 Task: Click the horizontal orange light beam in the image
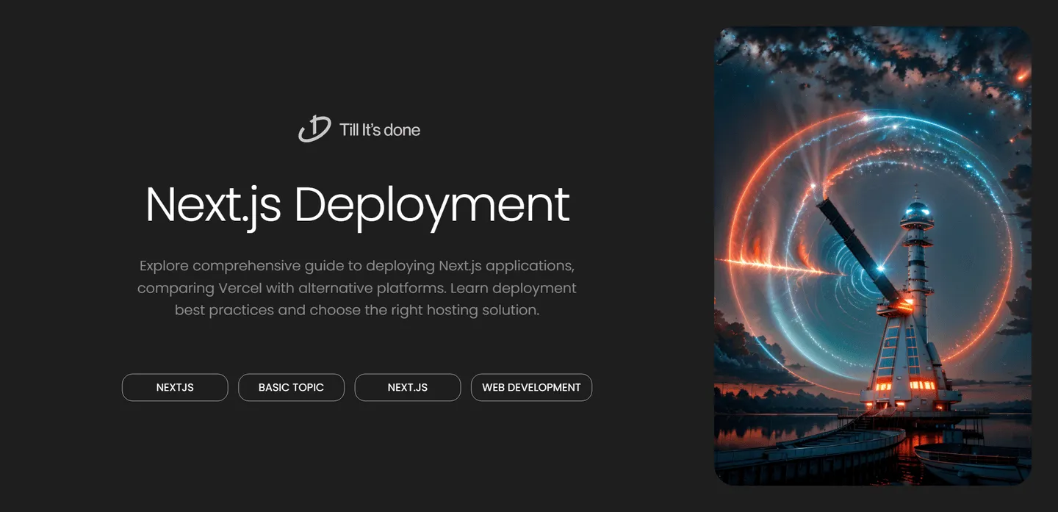(764, 266)
